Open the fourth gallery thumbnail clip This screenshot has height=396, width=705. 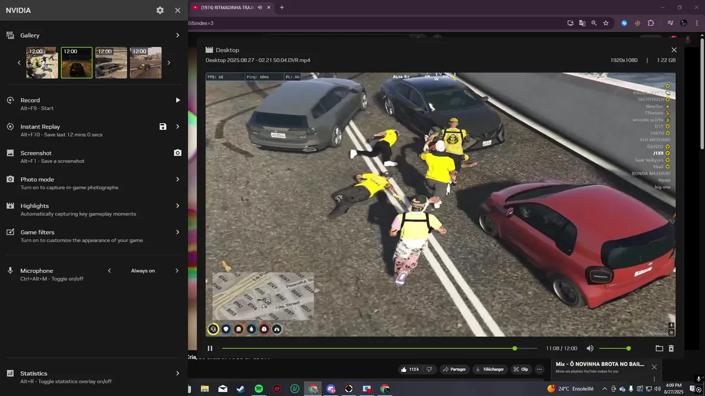(x=146, y=63)
